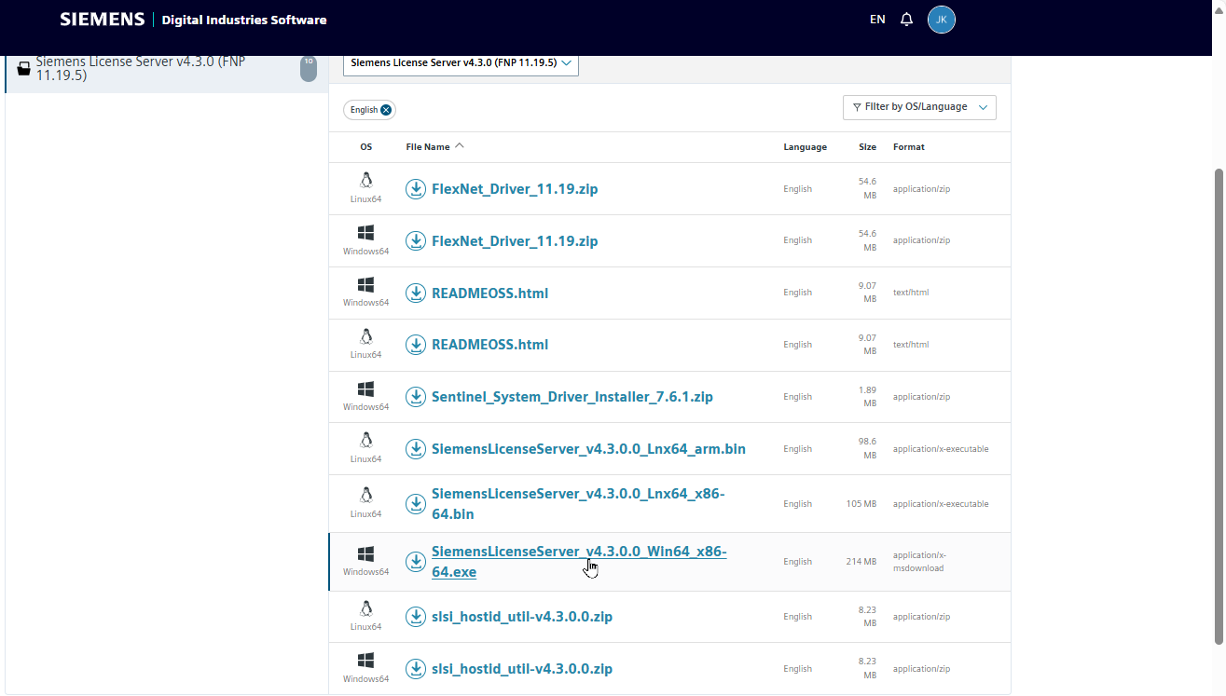Image resolution: width=1226 pixels, height=696 pixels.
Task: Open the notifications bell in the header
Action: (906, 20)
